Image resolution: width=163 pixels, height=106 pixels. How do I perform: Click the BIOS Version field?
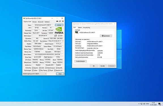tap(43, 36)
